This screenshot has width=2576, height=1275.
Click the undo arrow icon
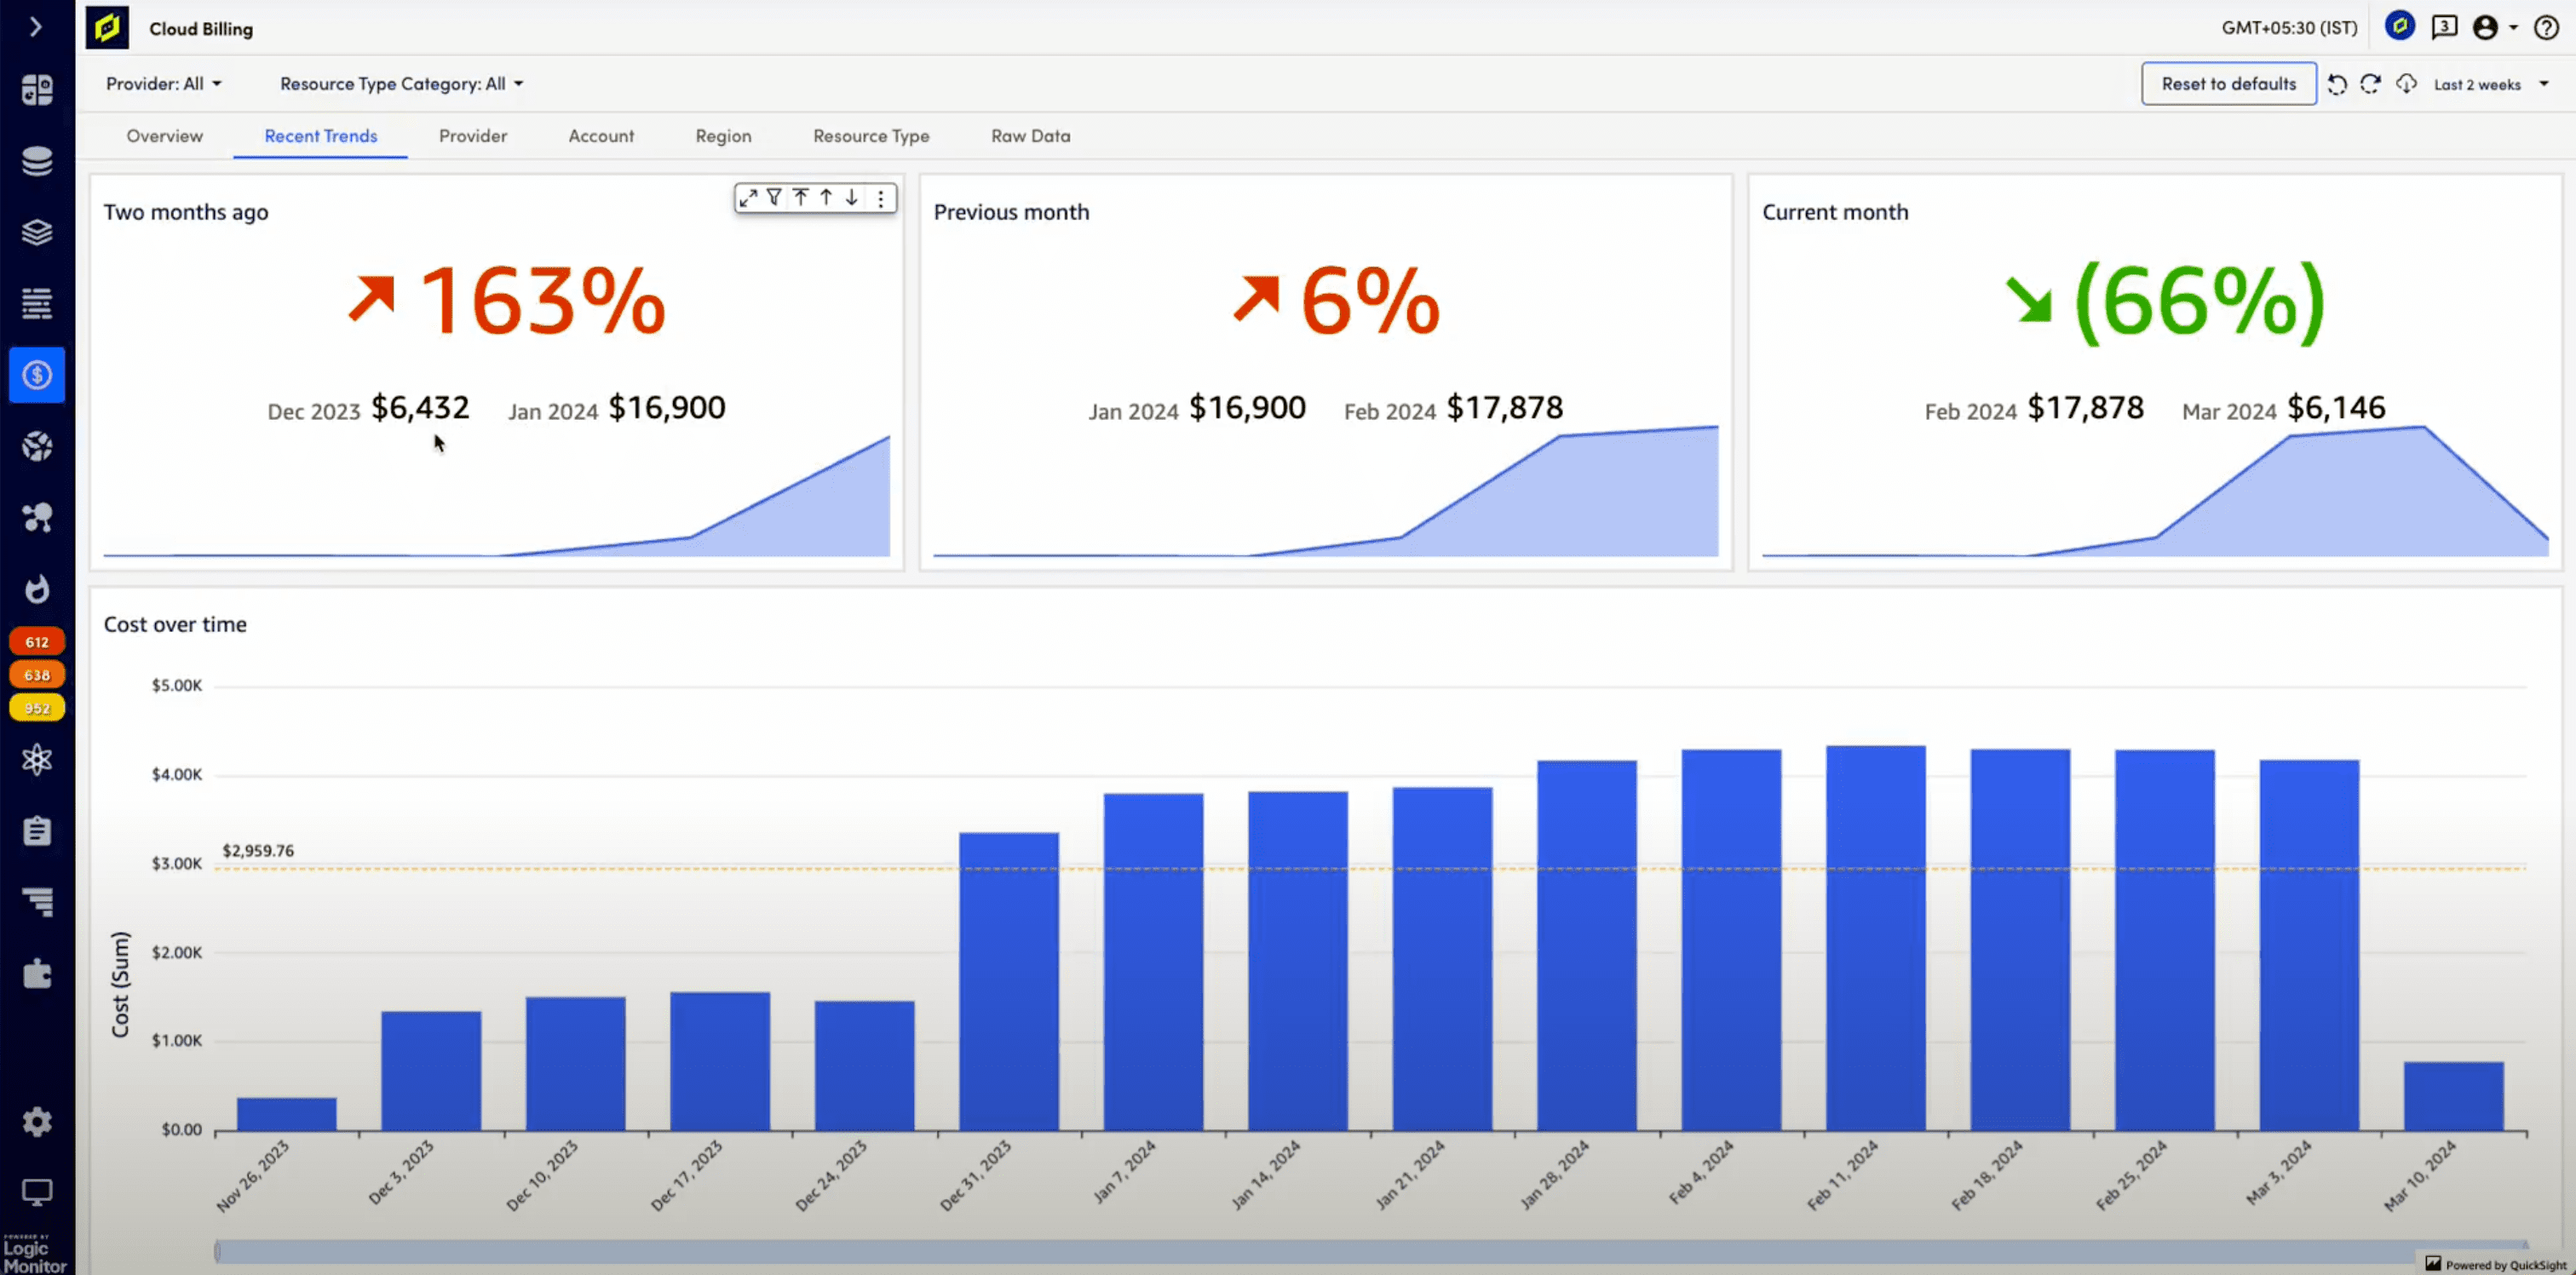[x=2337, y=84]
